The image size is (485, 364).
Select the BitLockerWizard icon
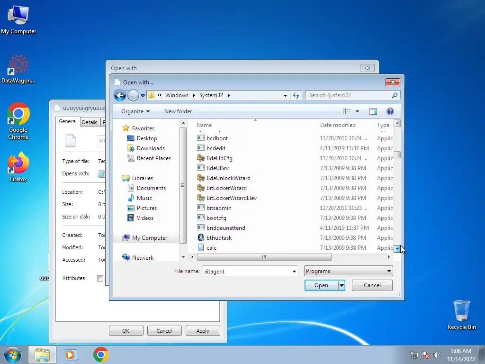(x=201, y=188)
